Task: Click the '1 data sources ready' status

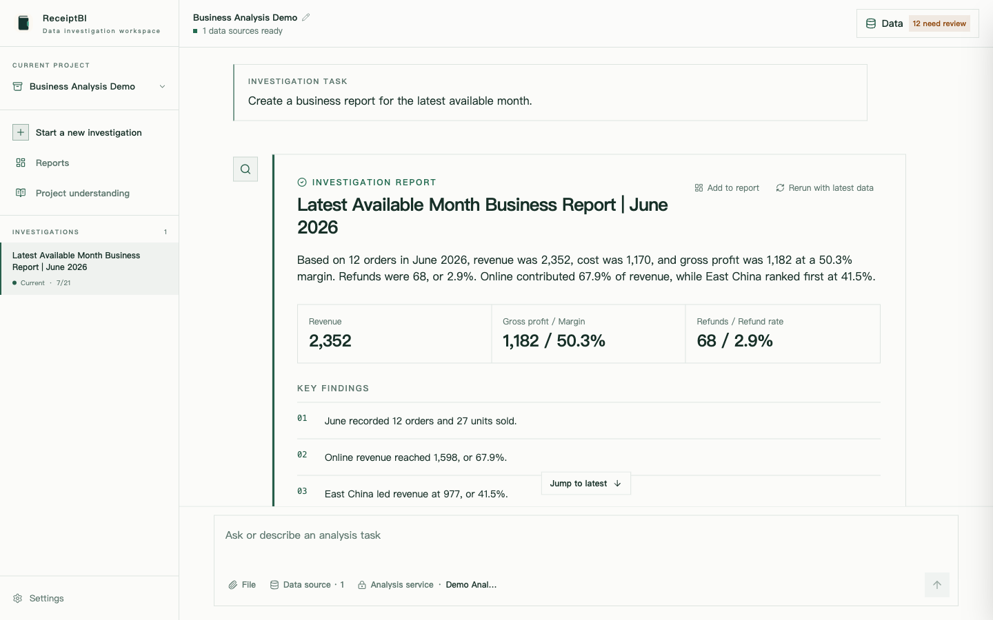Action: pyautogui.click(x=238, y=31)
